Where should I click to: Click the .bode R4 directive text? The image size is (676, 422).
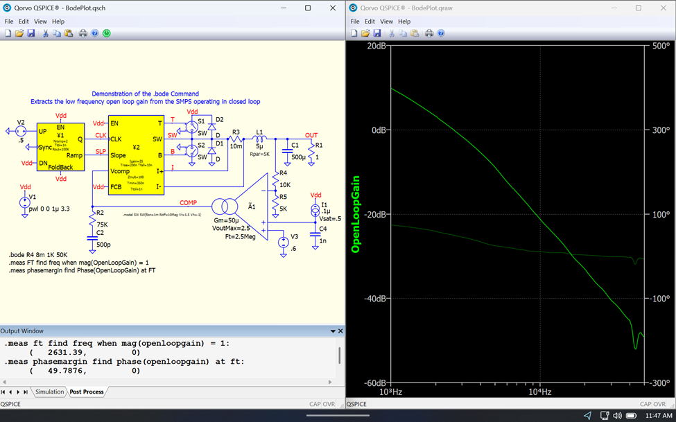click(38, 255)
